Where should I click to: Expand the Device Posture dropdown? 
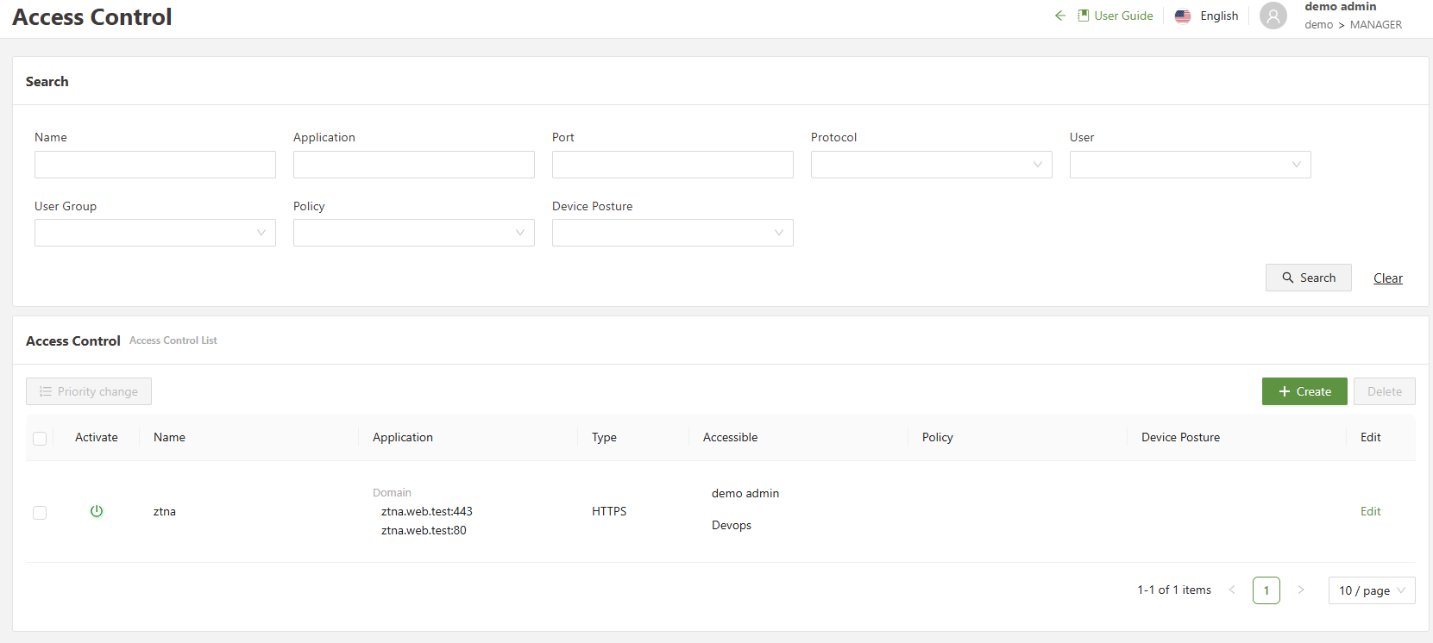673,233
